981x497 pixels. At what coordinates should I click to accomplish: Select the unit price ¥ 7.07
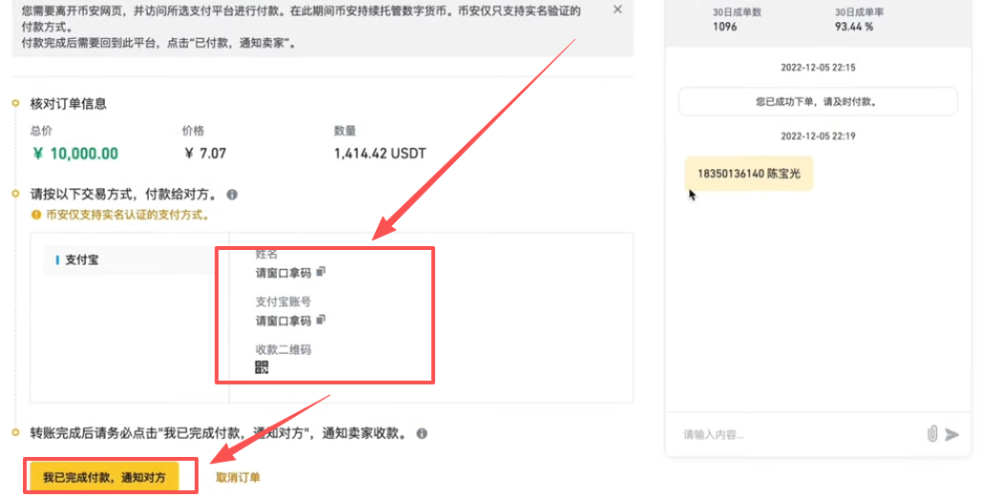click(205, 154)
